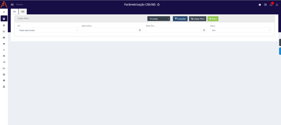Mark page as favorite with the star
This screenshot has height=125, width=281.
[158, 5]
